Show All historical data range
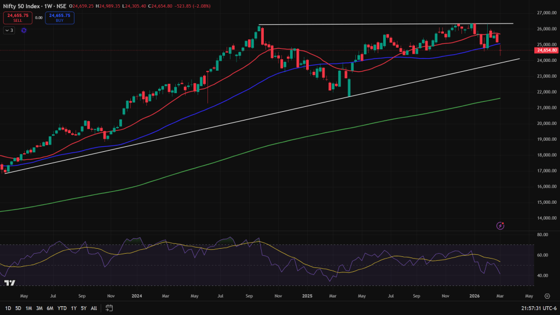 (94, 308)
